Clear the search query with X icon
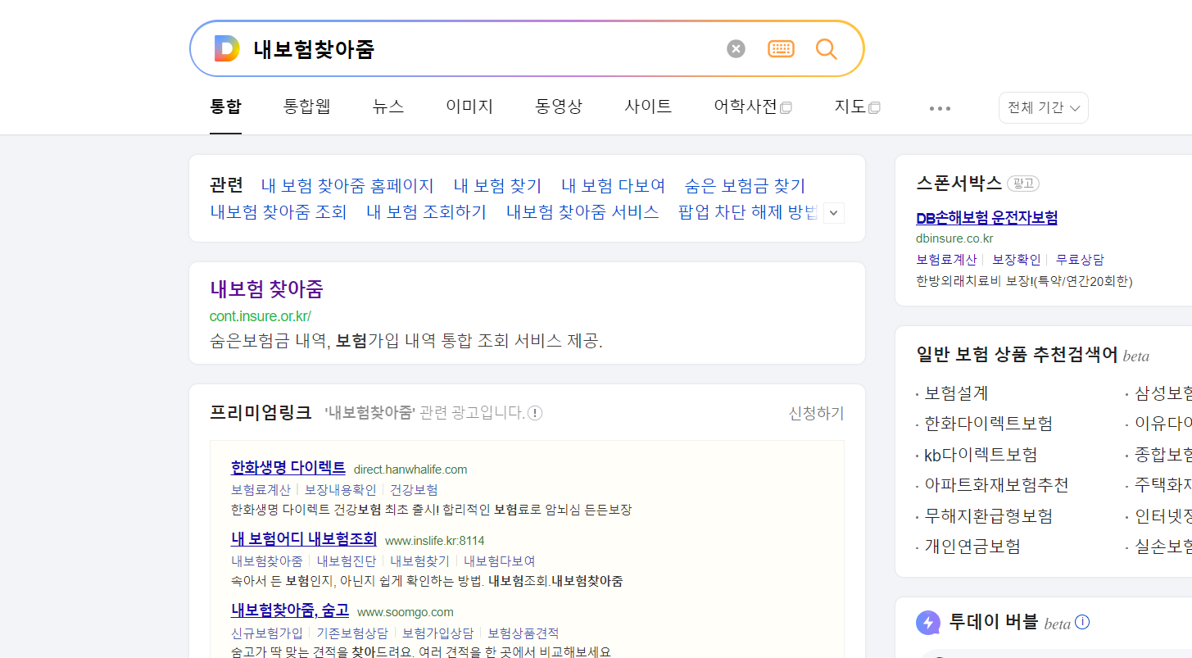The height and width of the screenshot is (658, 1192). pos(736,49)
